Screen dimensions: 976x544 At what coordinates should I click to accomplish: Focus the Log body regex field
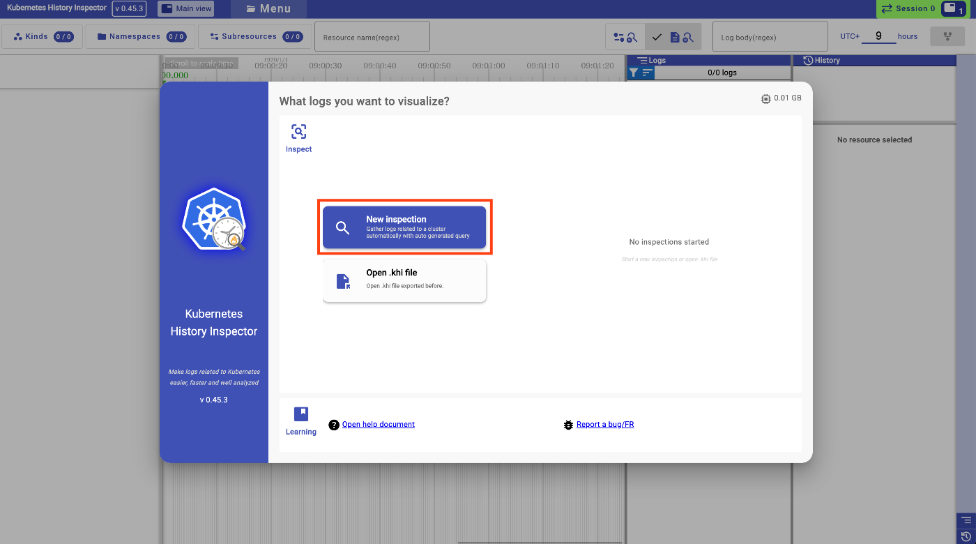tap(770, 37)
